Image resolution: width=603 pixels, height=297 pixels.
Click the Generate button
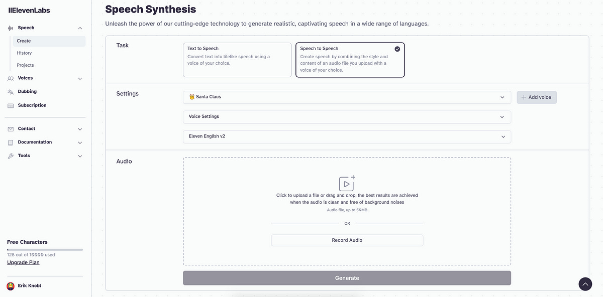tap(347, 278)
